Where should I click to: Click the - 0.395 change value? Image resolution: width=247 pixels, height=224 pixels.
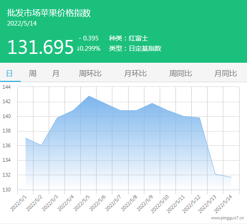(89, 38)
